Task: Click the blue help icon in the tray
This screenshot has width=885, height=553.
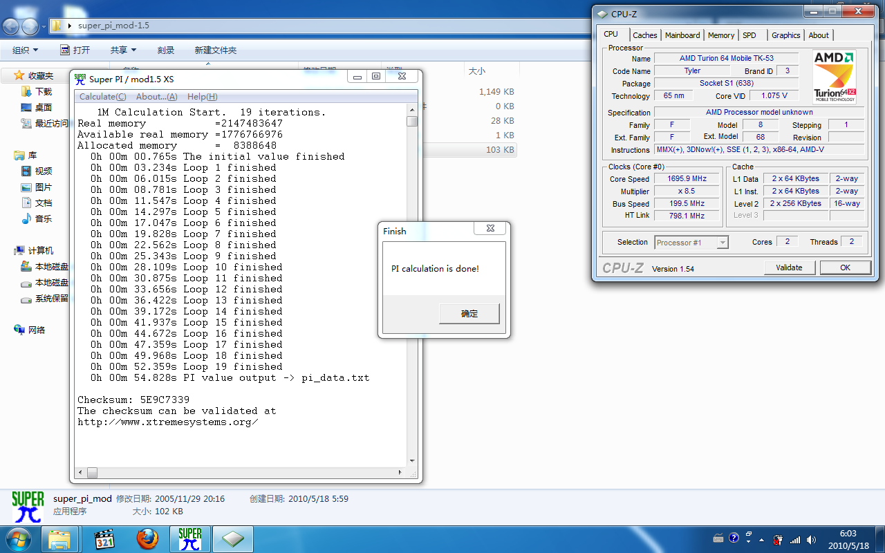Action: (734, 537)
